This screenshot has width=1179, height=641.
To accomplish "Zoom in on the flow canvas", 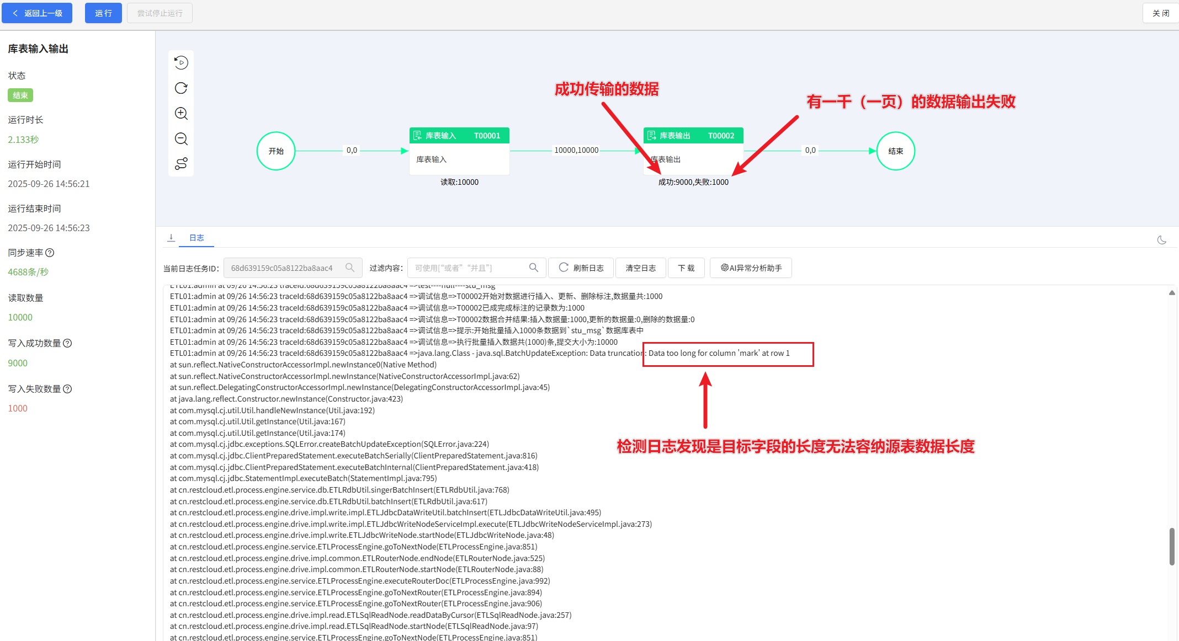I will coord(181,114).
